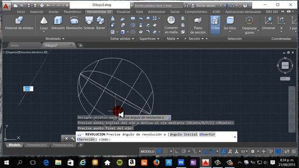The height and width of the screenshot is (168, 299).
Task: Choose the iNvertir command option
Action: coord(207,134)
